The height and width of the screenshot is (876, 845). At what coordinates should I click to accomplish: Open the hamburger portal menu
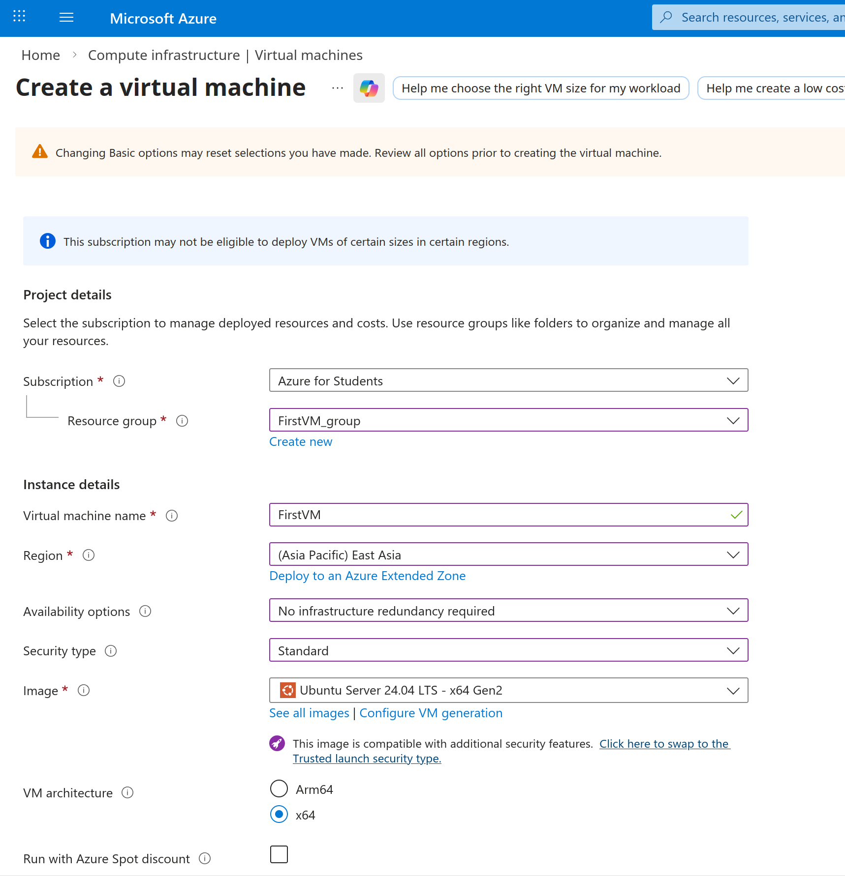click(66, 18)
